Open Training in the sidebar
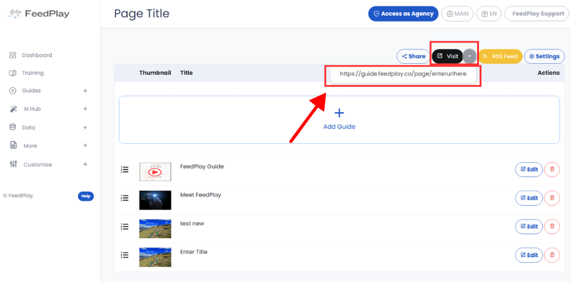The width and height of the screenshot is (571, 285). coord(26,73)
